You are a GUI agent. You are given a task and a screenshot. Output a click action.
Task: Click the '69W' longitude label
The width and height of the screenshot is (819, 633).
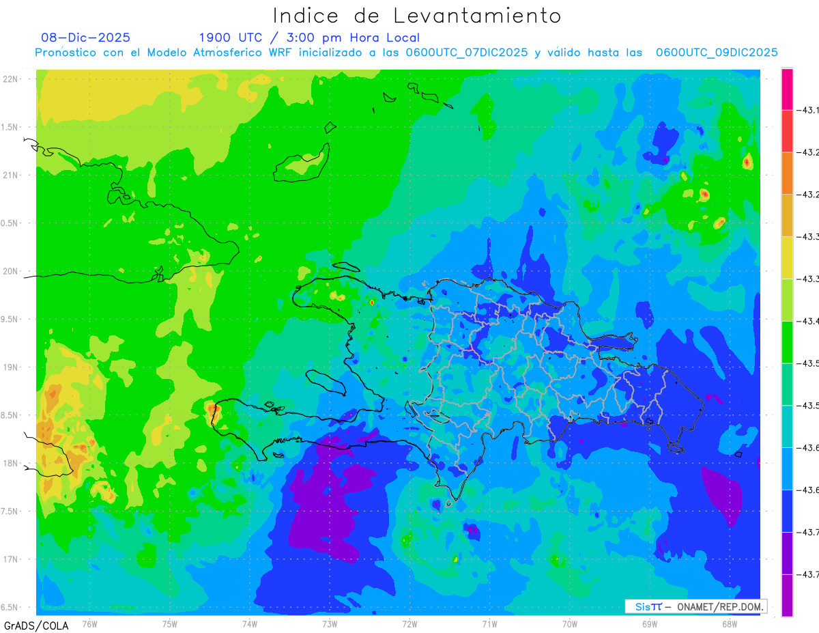[x=649, y=623]
